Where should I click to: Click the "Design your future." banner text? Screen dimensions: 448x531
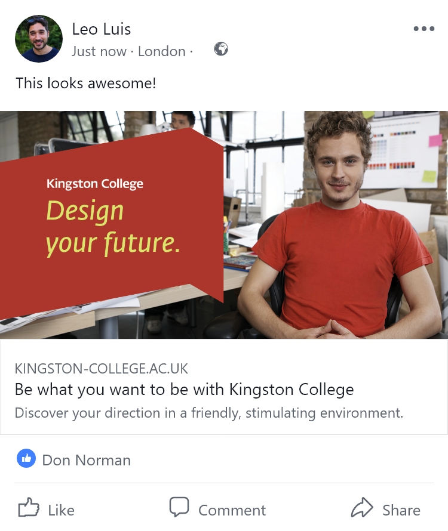pos(113,227)
